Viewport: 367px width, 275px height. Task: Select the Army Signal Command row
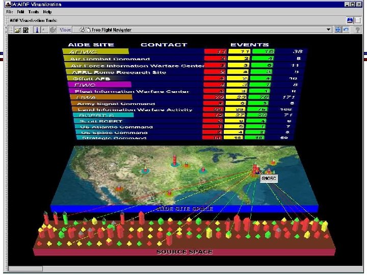(x=186, y=103)
